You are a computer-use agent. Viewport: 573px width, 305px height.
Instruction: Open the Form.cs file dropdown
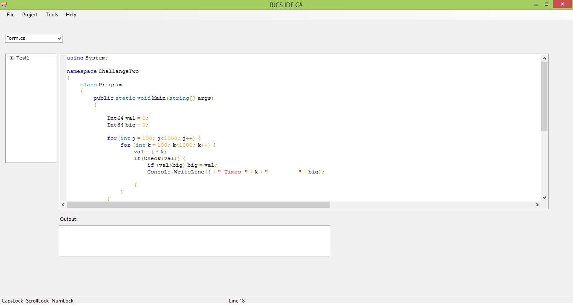point(58,38)
